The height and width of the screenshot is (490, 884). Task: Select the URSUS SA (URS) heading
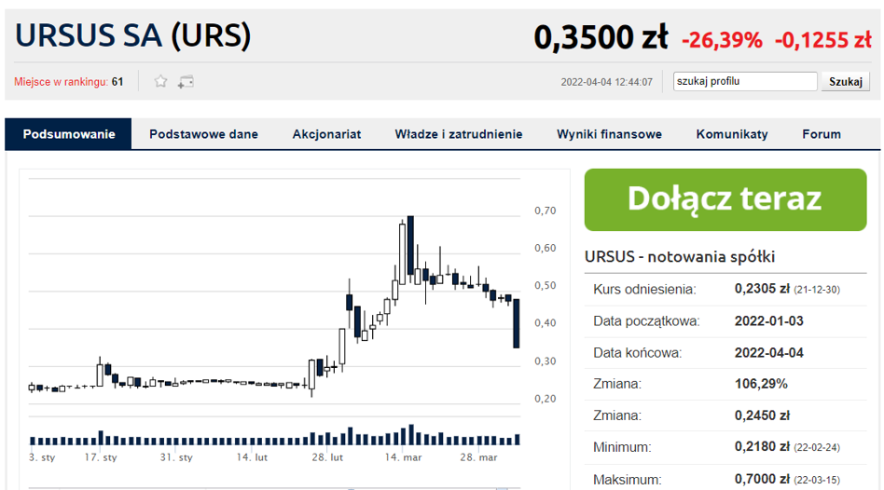pyautogui.click(x=133, y=35)
